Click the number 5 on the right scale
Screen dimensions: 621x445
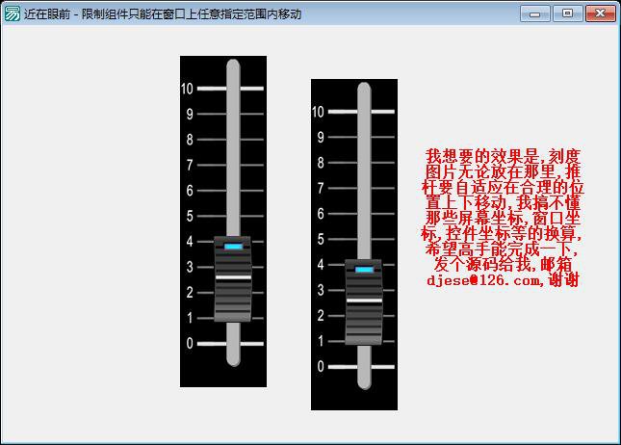pyautogui.click(x=321, y=240)
